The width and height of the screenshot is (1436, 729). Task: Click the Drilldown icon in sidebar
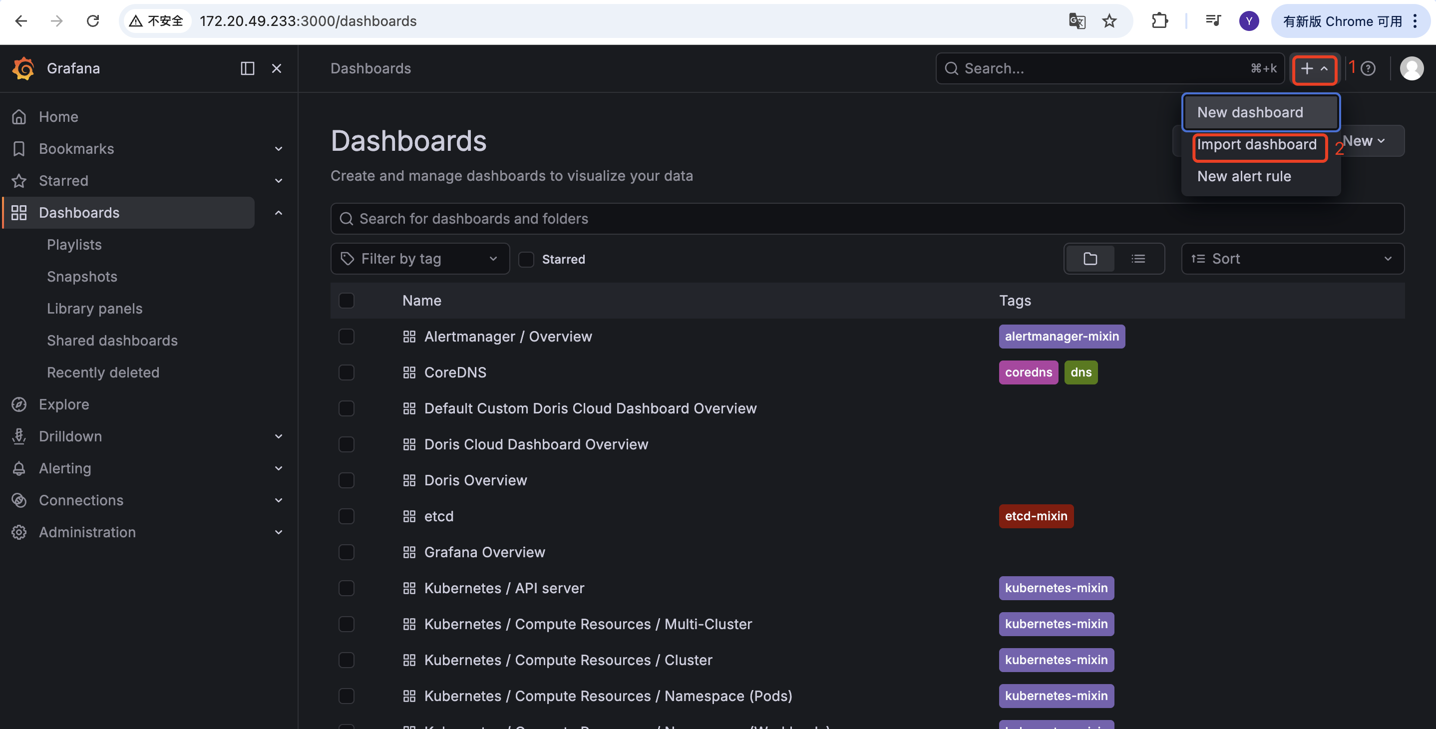pos(19,436)
